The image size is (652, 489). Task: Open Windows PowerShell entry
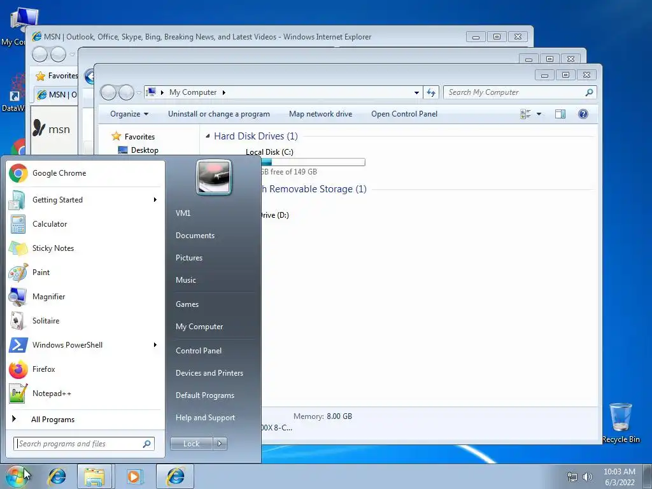85,345
